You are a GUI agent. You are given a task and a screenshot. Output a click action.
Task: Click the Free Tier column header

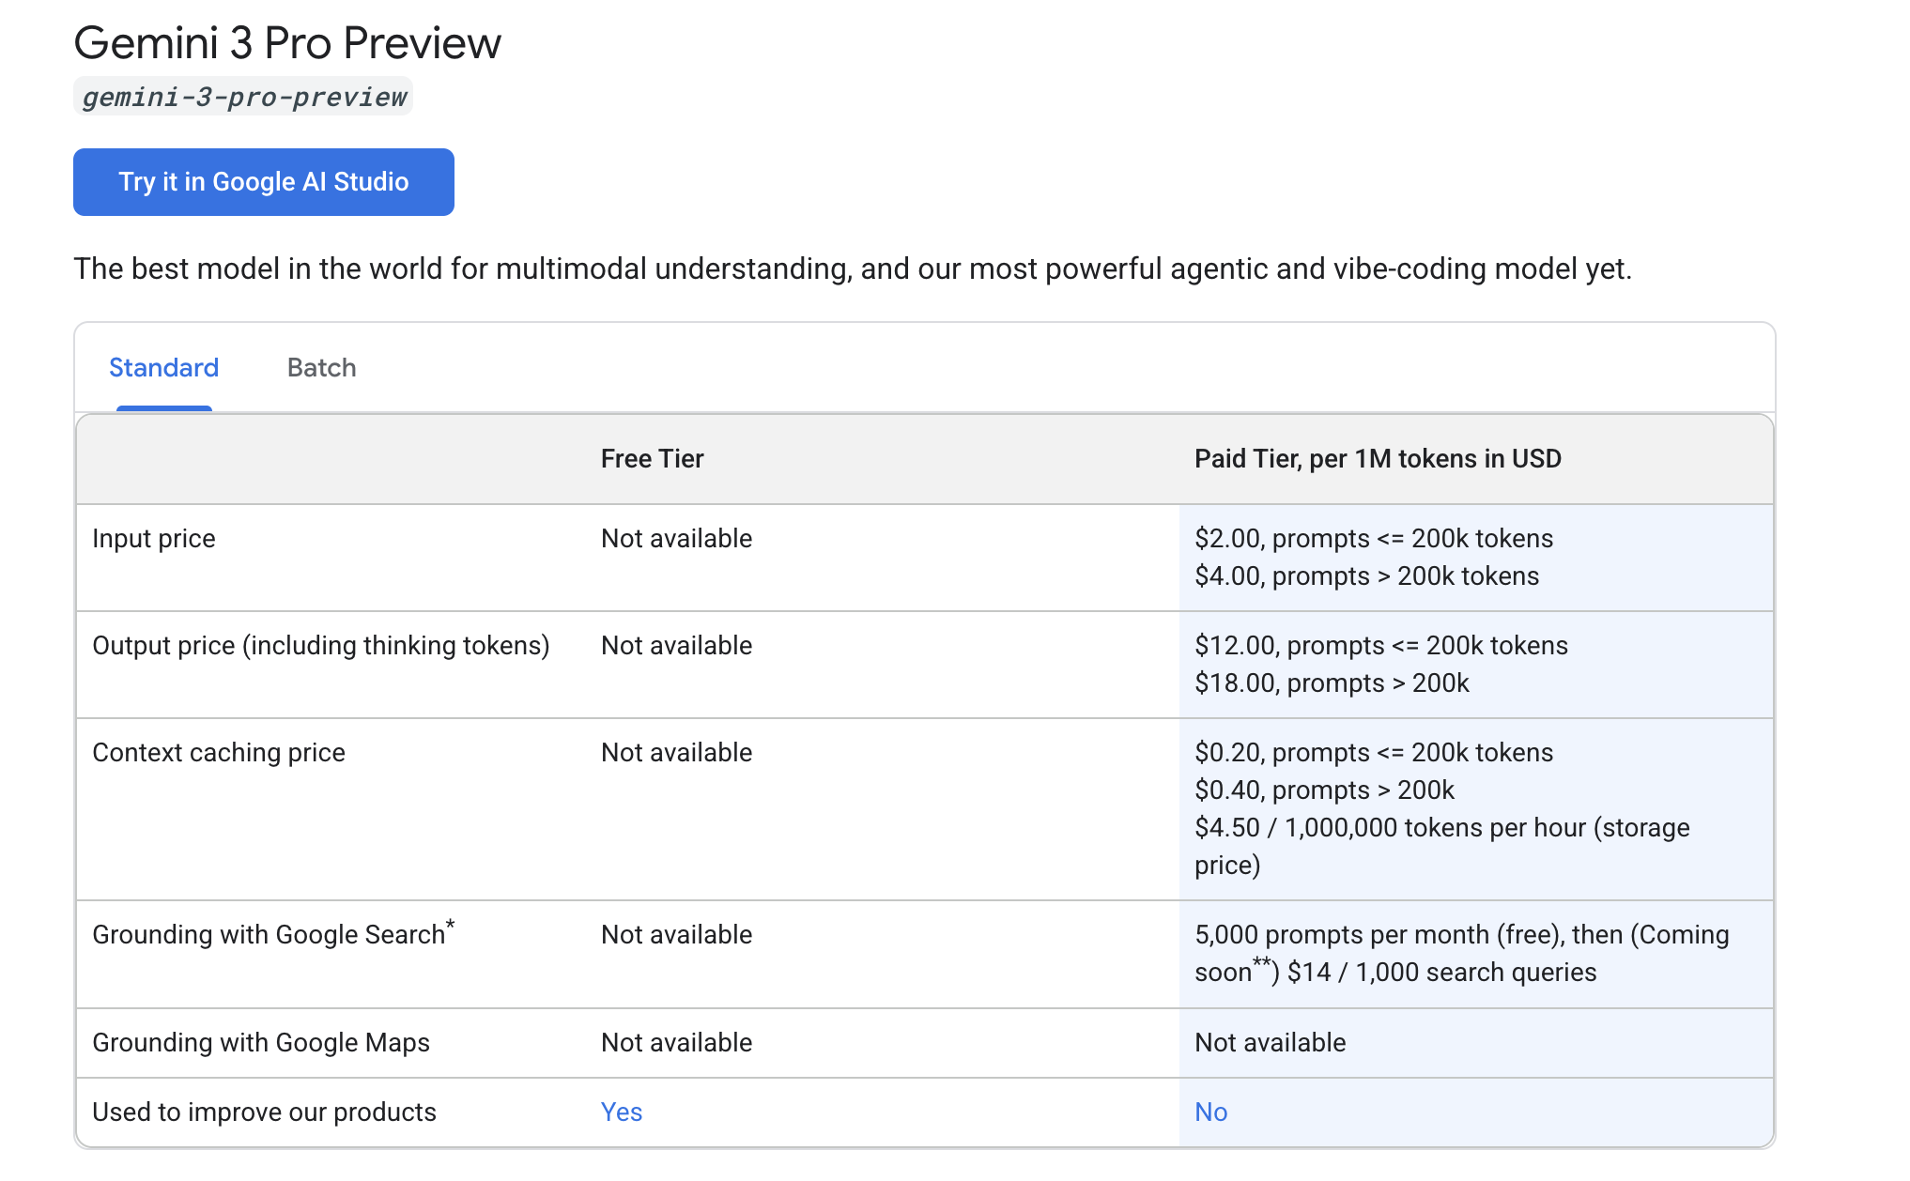(652, 459)
